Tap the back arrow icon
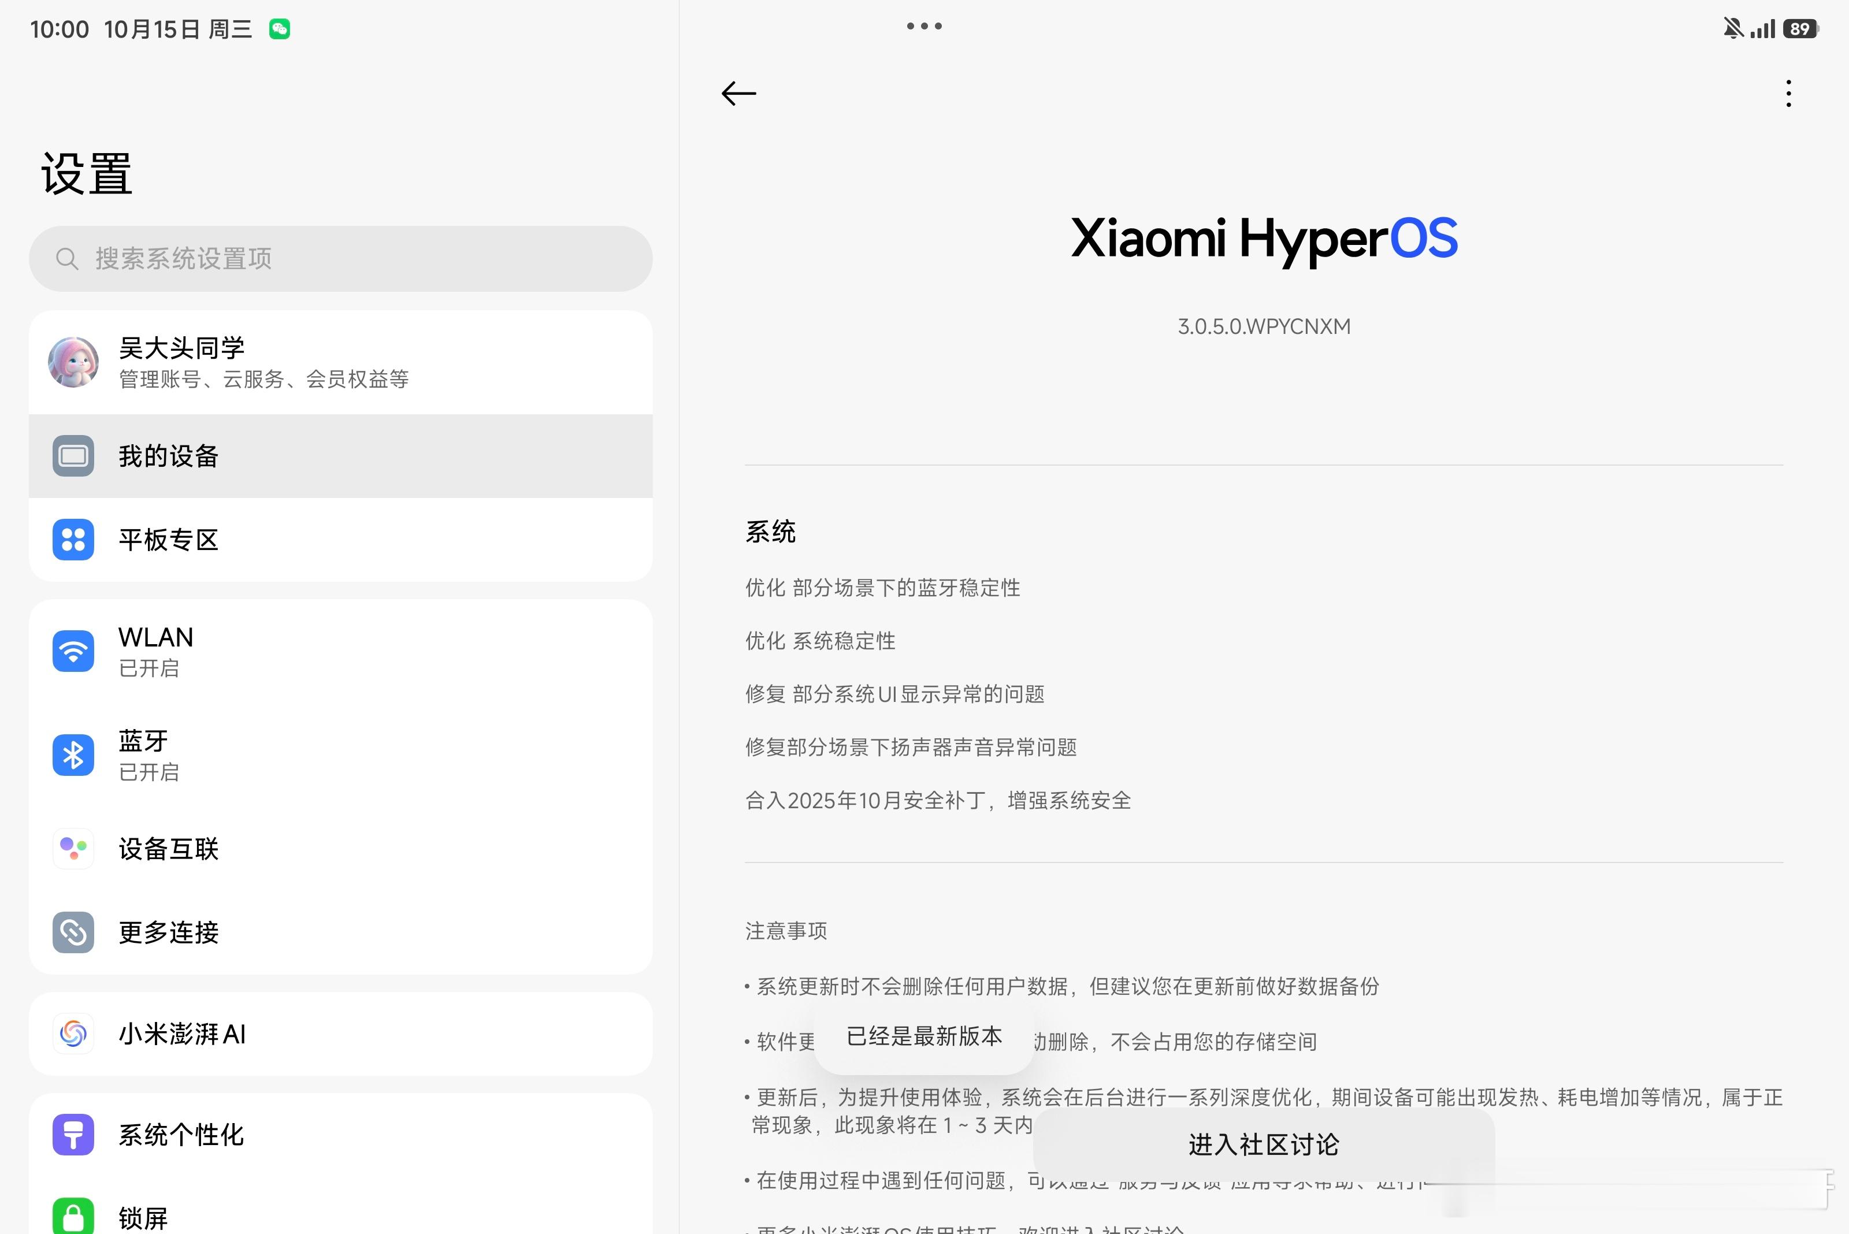Viewport: 1849px width, 1234px height. coord(738,94)
